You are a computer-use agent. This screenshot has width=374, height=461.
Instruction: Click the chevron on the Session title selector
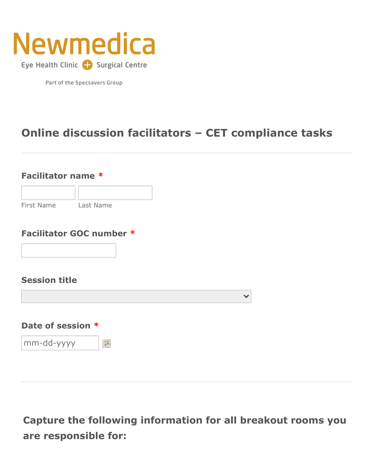point(246,296)
